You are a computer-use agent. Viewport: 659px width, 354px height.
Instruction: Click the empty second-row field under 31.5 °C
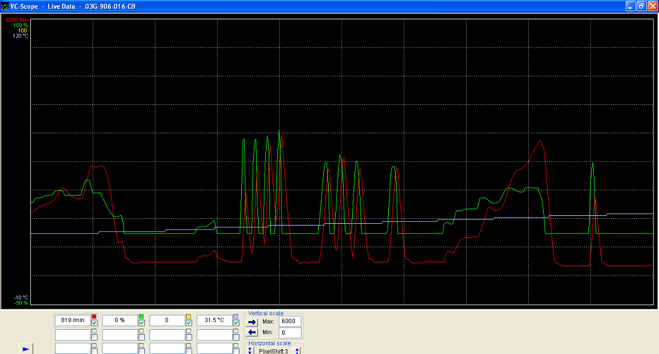pos(214,335)
